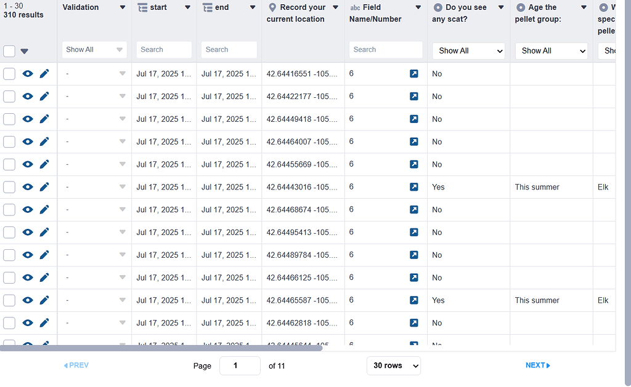Click the page number input field
The image size is (631, 387).
point(240,365)
